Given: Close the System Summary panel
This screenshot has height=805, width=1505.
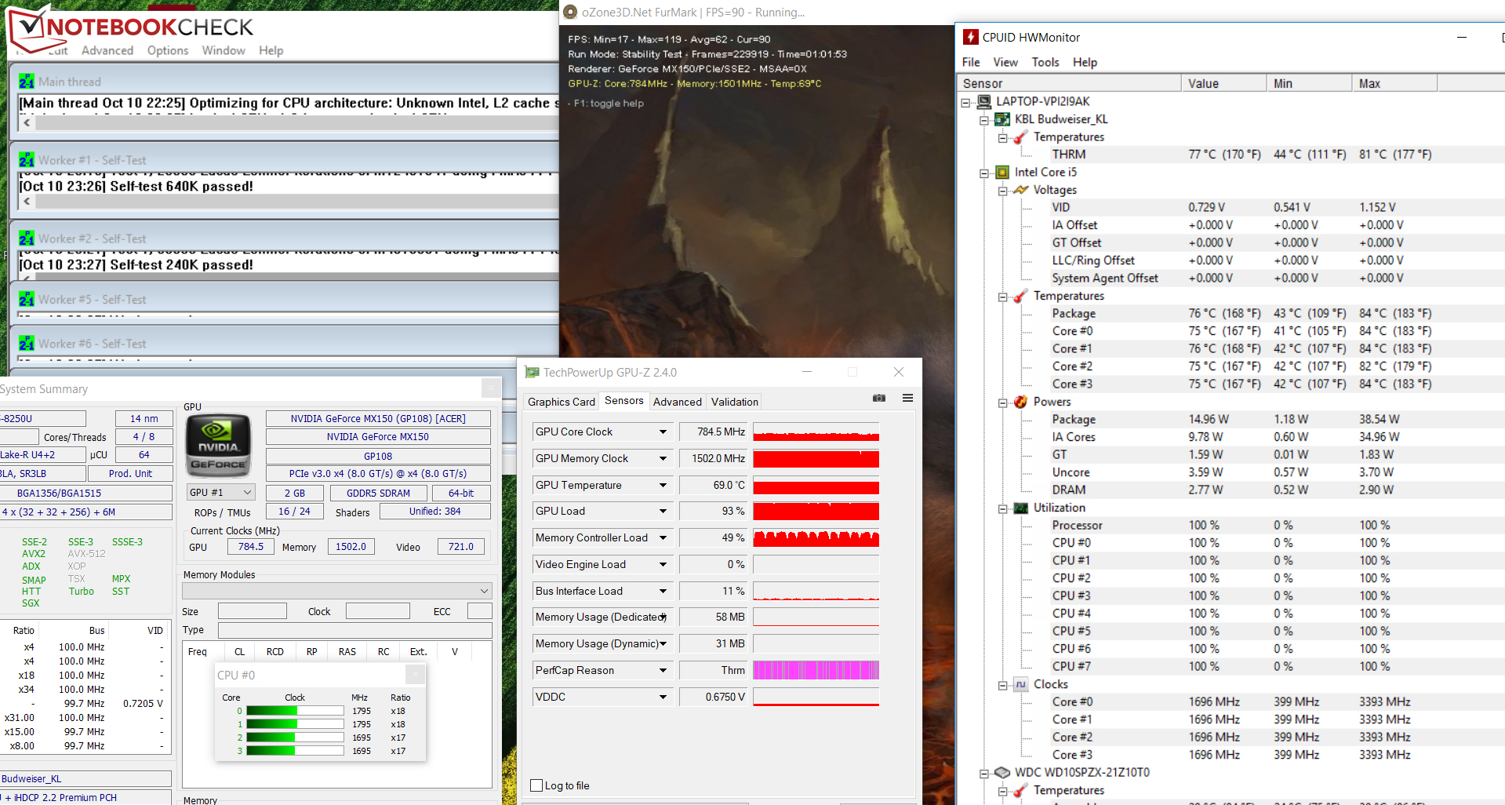Looking at the screenshot, I should tap(491, 388).
